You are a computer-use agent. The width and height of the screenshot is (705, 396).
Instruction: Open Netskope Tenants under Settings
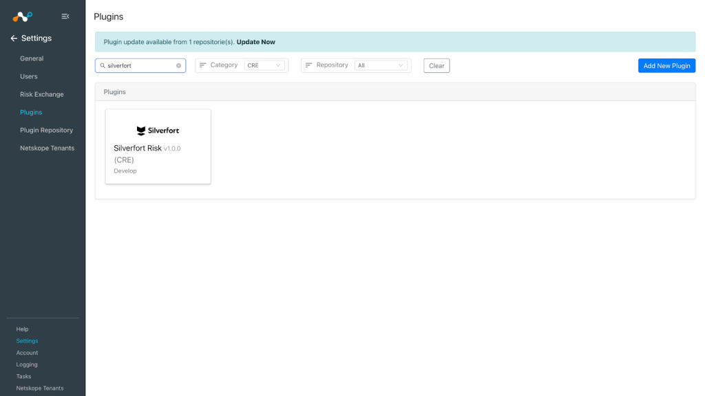pyautogui.click(x=48, y=148)
